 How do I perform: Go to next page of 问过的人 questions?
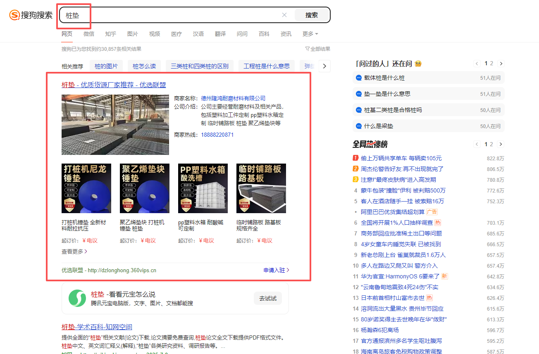coord(501,64)
